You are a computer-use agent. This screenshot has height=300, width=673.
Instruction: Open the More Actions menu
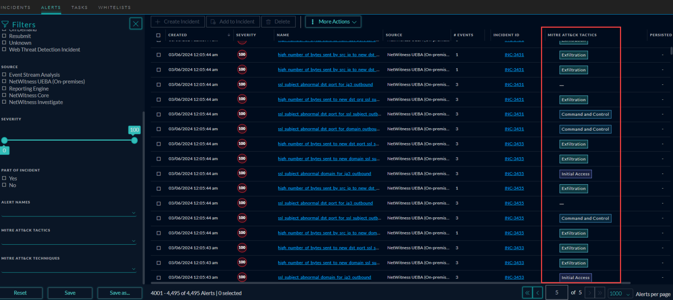pyautogui.click(x=333, y=21)
